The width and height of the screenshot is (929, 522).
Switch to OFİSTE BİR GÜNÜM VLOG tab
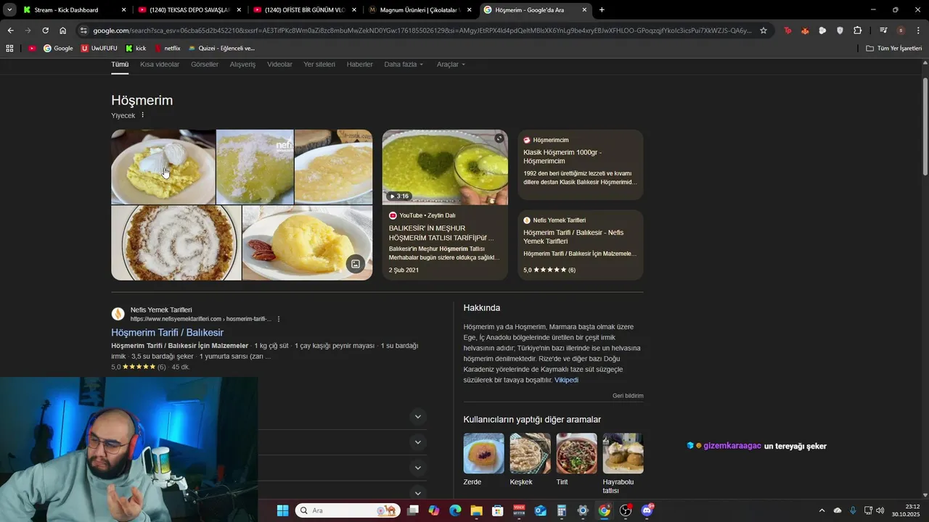305,10
